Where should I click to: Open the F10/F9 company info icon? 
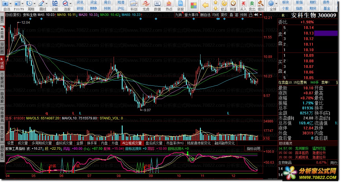pyautogui.click(x=17, y=3)
